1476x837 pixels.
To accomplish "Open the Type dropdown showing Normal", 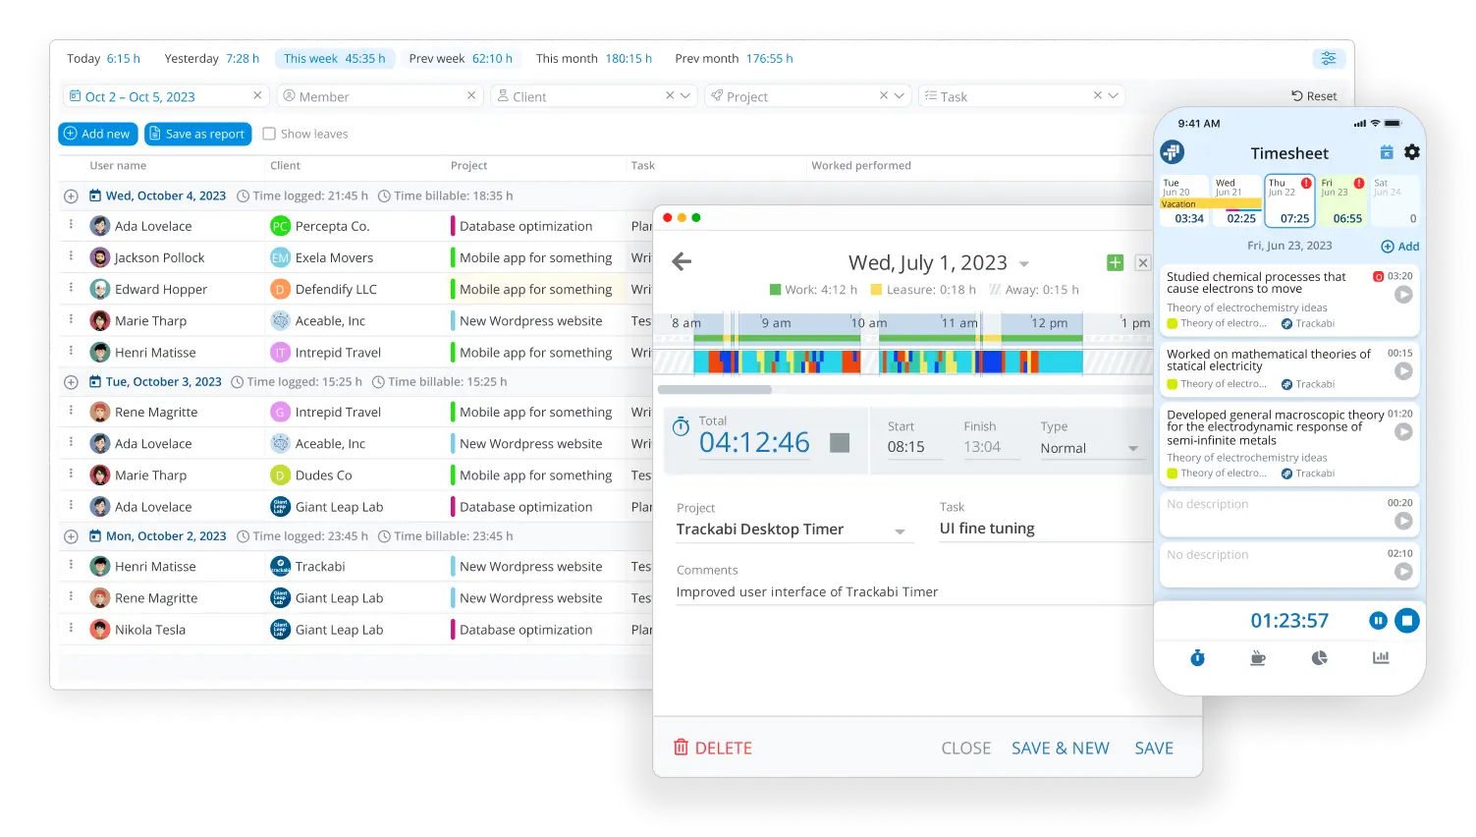I will click(x=1090, y=448).
